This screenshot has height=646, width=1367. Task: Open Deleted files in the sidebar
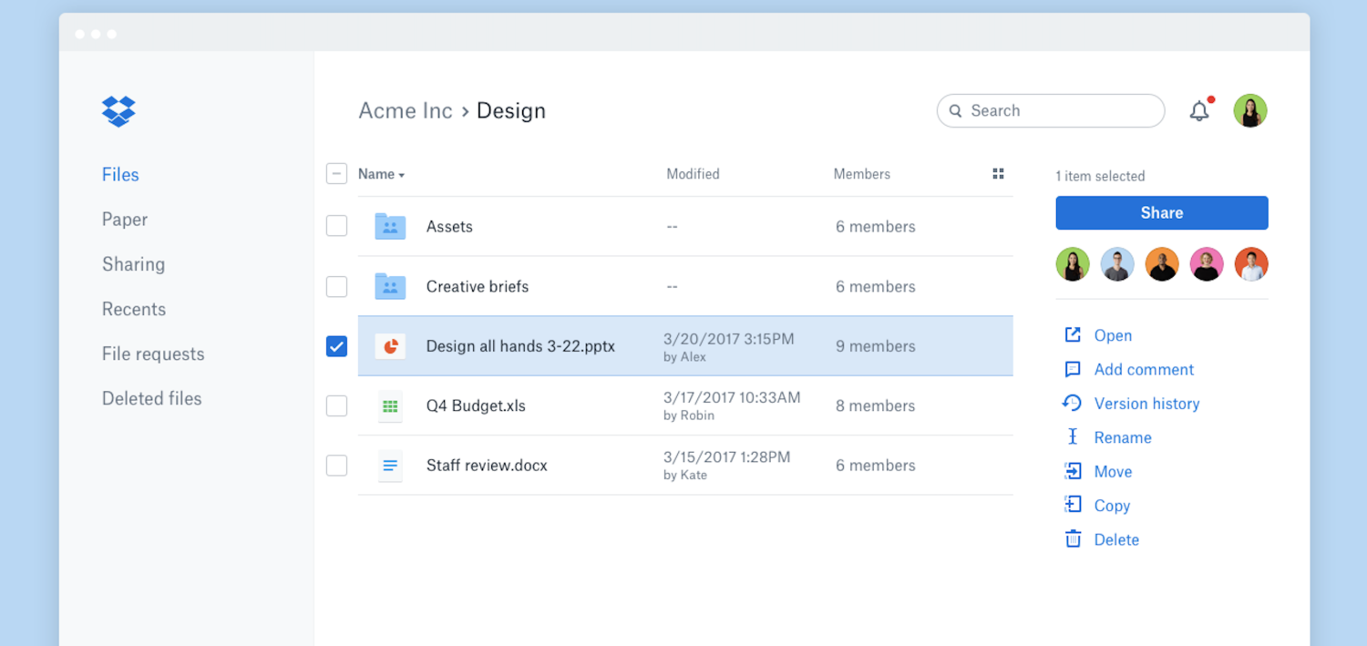click(151, 398)
